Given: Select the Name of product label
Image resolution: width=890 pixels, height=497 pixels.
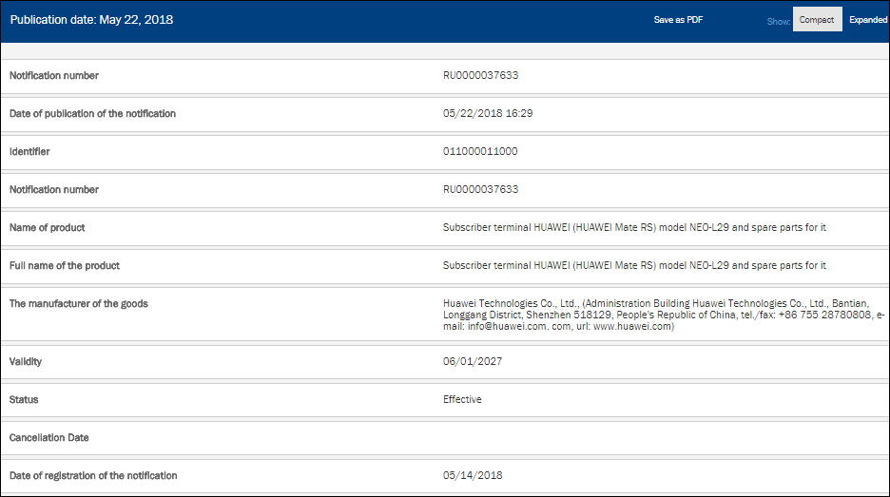Looking at the screenshot, I should point(47,228).
